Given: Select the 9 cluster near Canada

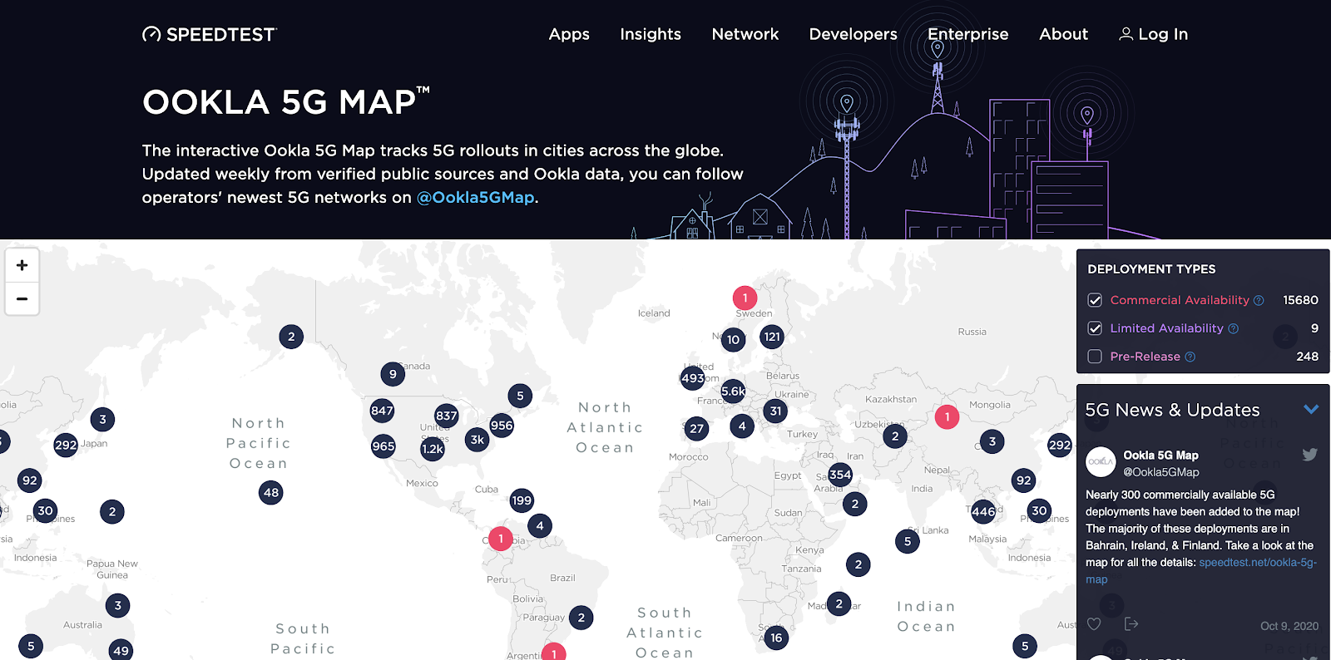Looking at the screenshot, I should [x=393, y=374].
